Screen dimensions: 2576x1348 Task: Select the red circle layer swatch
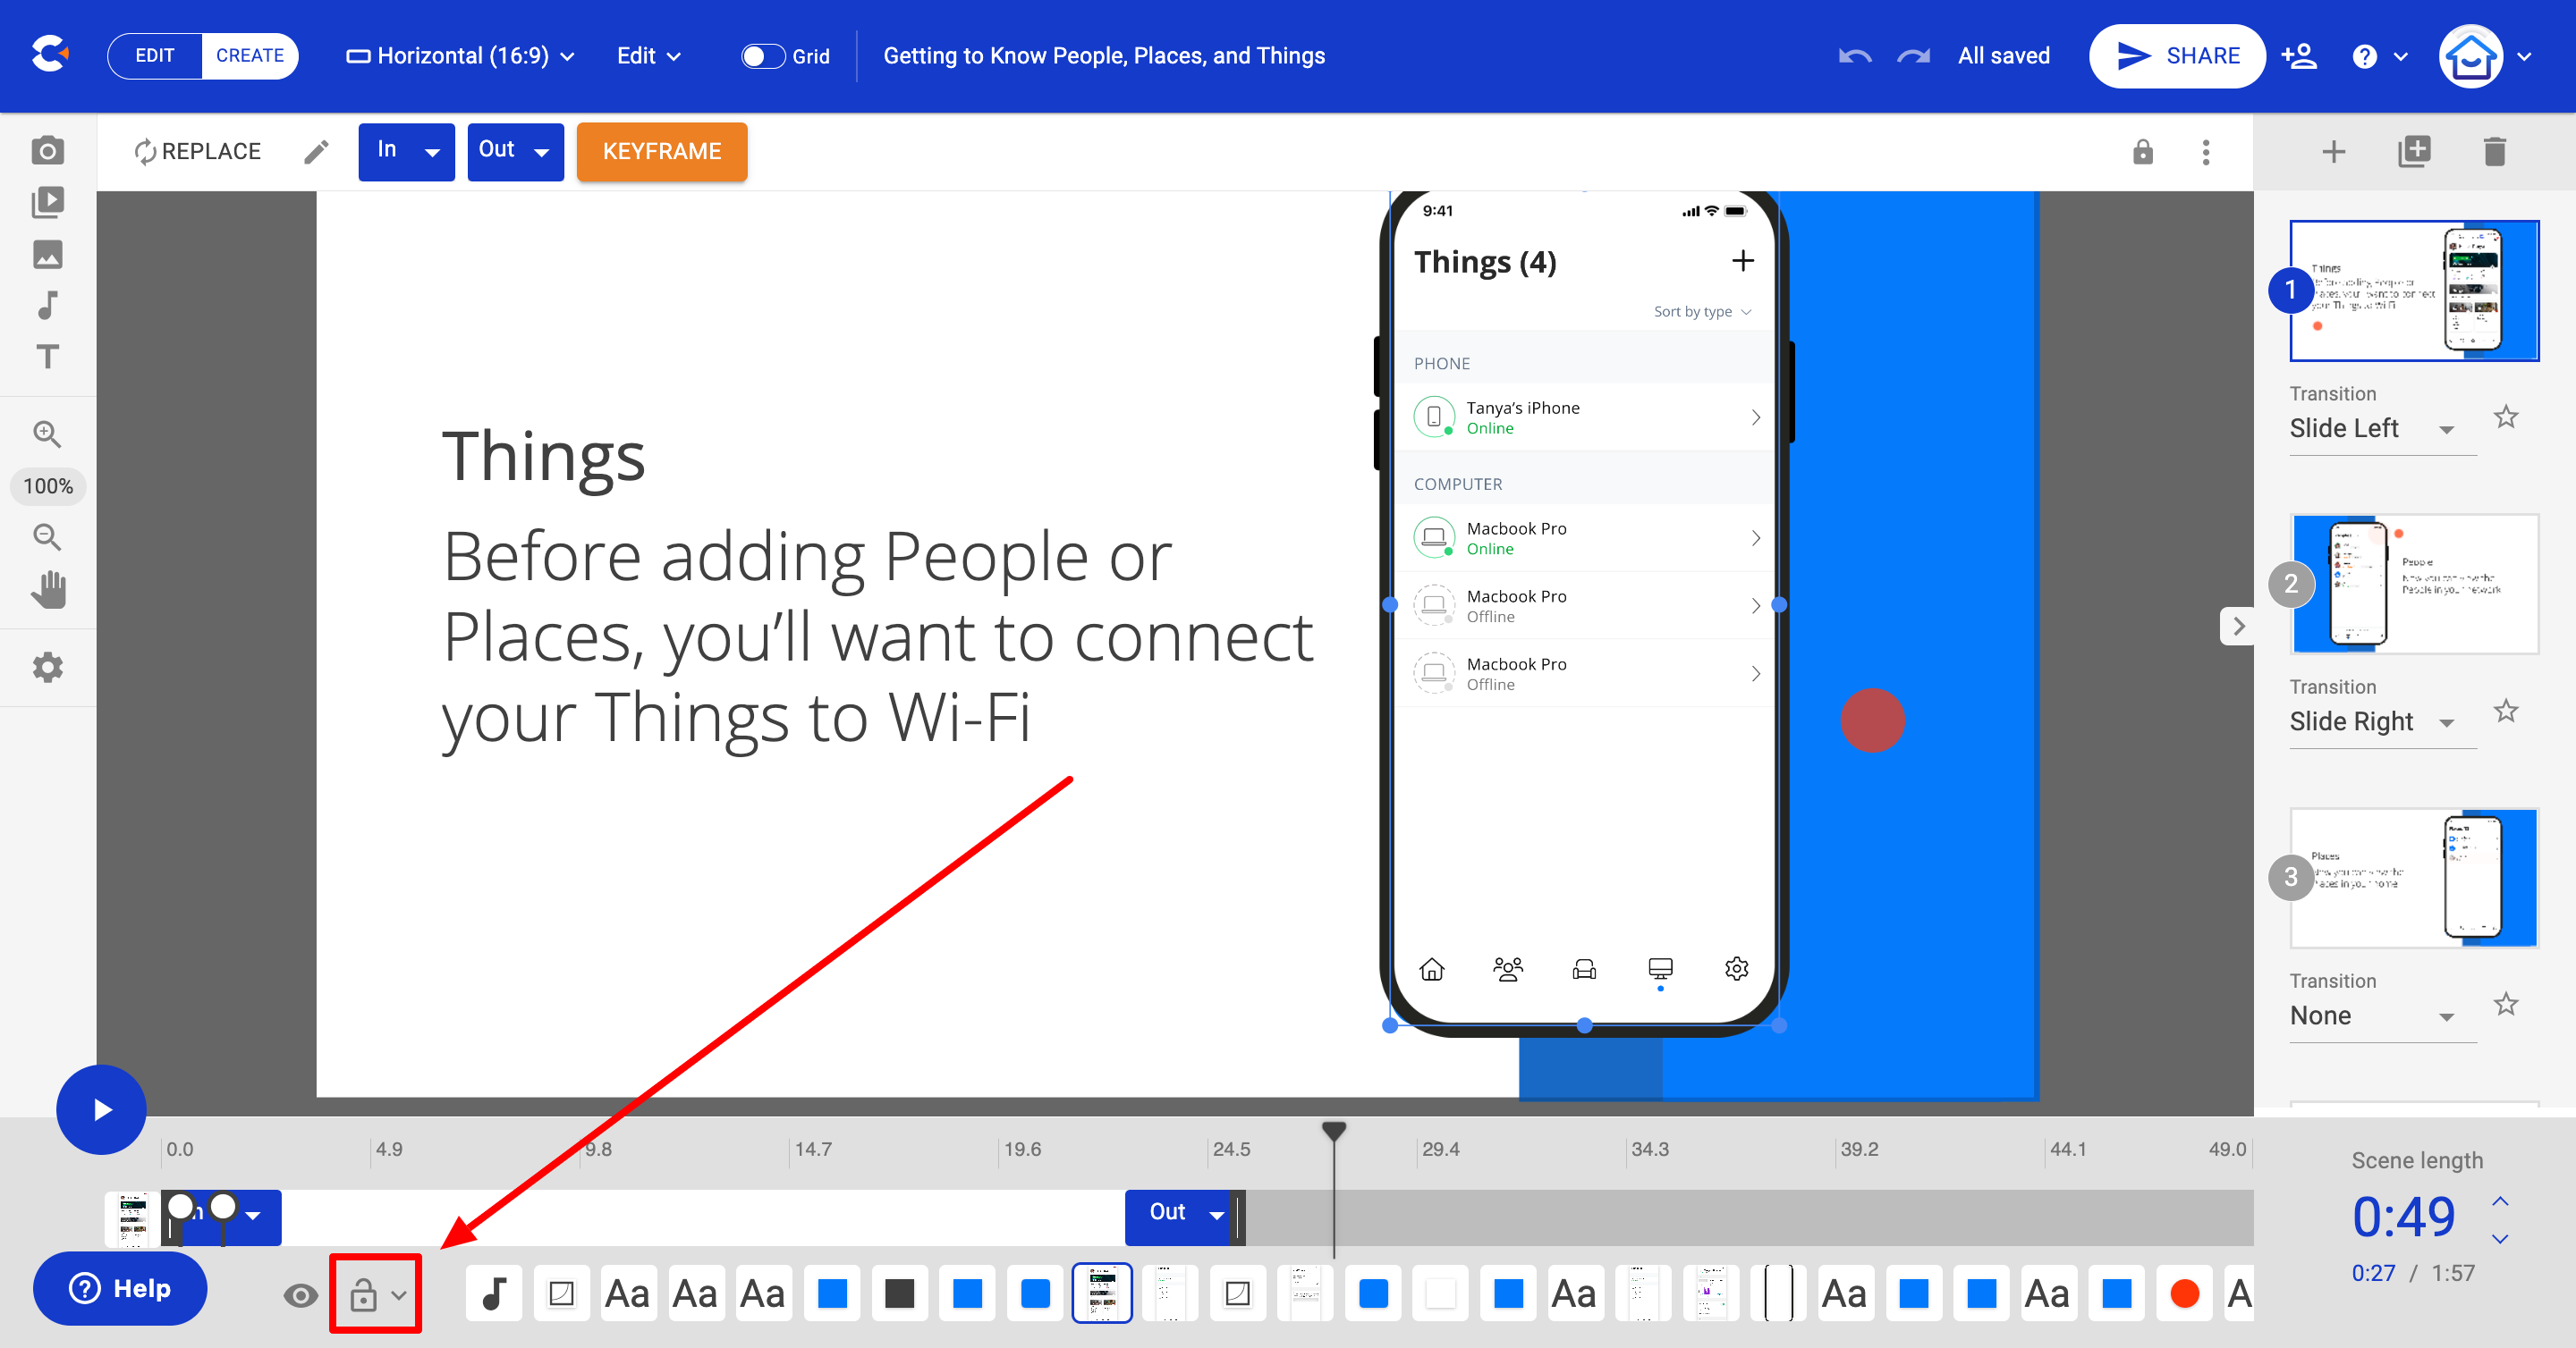point(2184,1293)
